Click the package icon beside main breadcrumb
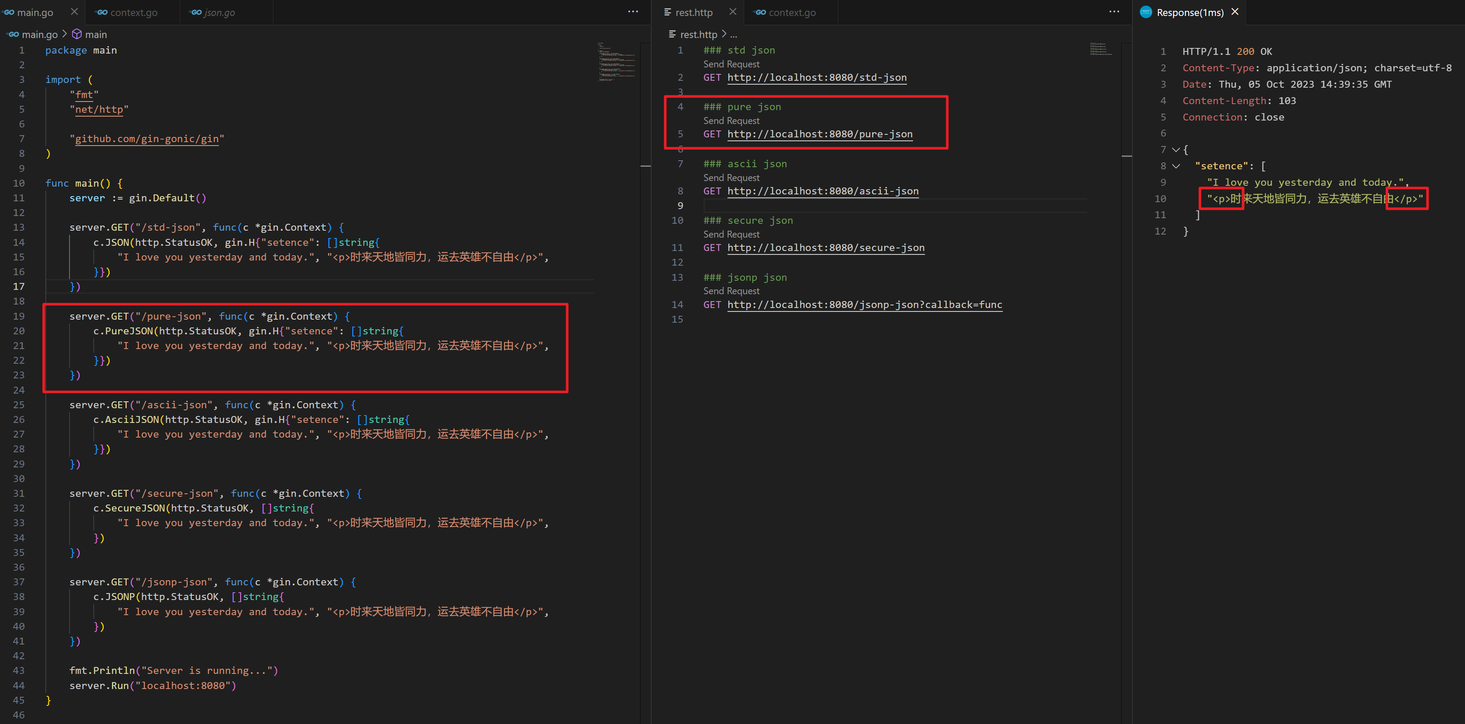 click(x=77, y=34)
